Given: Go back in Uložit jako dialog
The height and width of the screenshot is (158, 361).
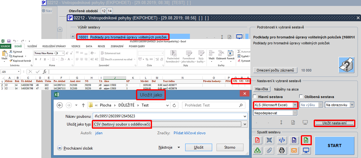Looking at the screenshot, I should (60, 105).
